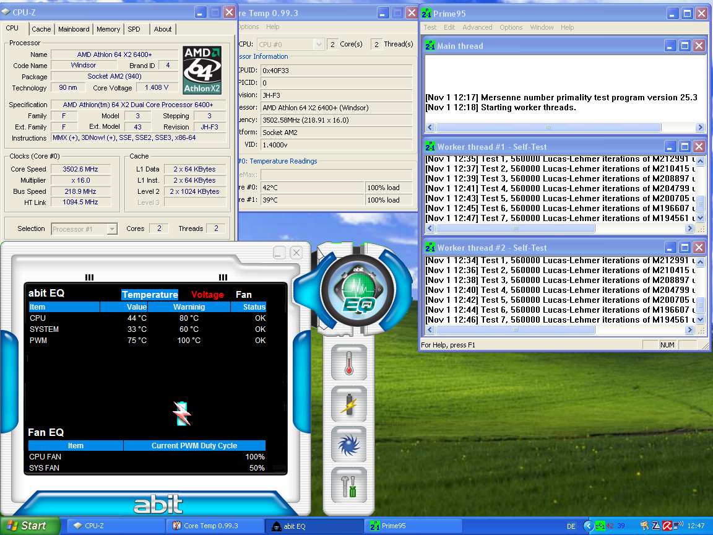713x535 pixels.
Task: Click Worker thread #1 scroll-up arrow
Action: (700, 160)
